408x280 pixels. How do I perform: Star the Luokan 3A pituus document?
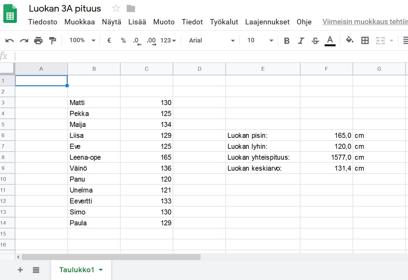[116, 8]
